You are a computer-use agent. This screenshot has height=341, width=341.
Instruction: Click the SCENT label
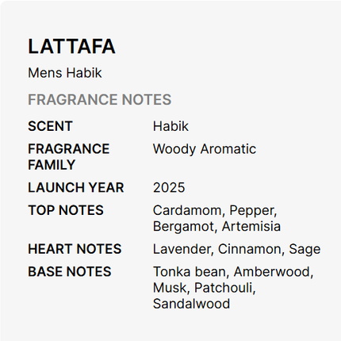click(x=50, y=126)
